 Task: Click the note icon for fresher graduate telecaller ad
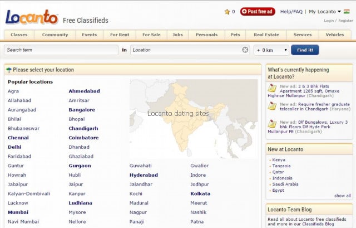[x=272, y=106]
